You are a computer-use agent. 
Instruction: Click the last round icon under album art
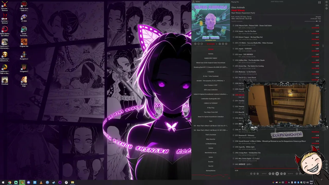(x=226, y=44)
